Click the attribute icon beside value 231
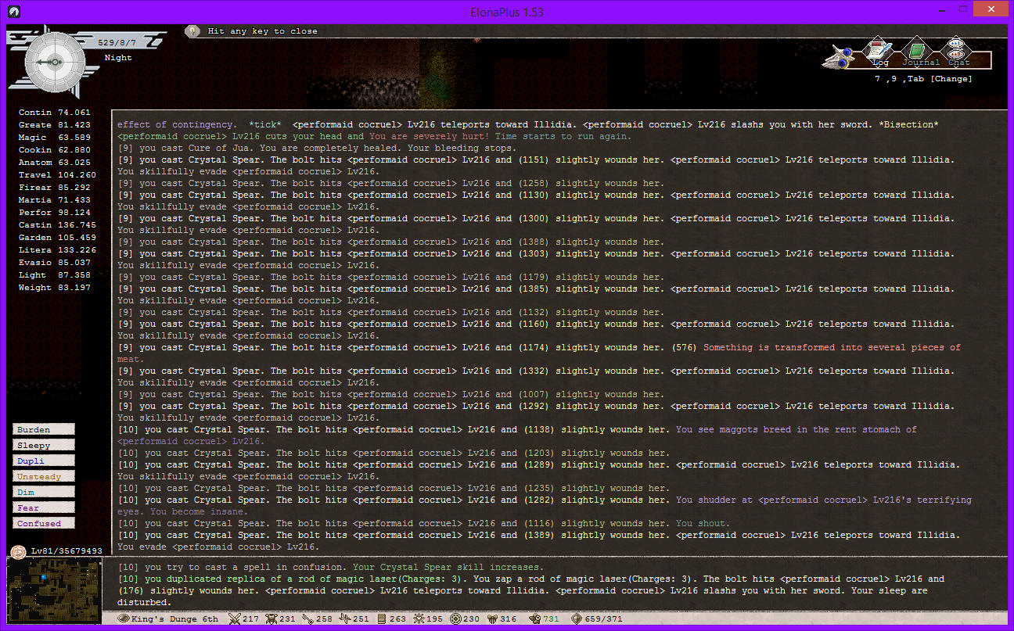1014x631 pixels. (x=272, y=619)
